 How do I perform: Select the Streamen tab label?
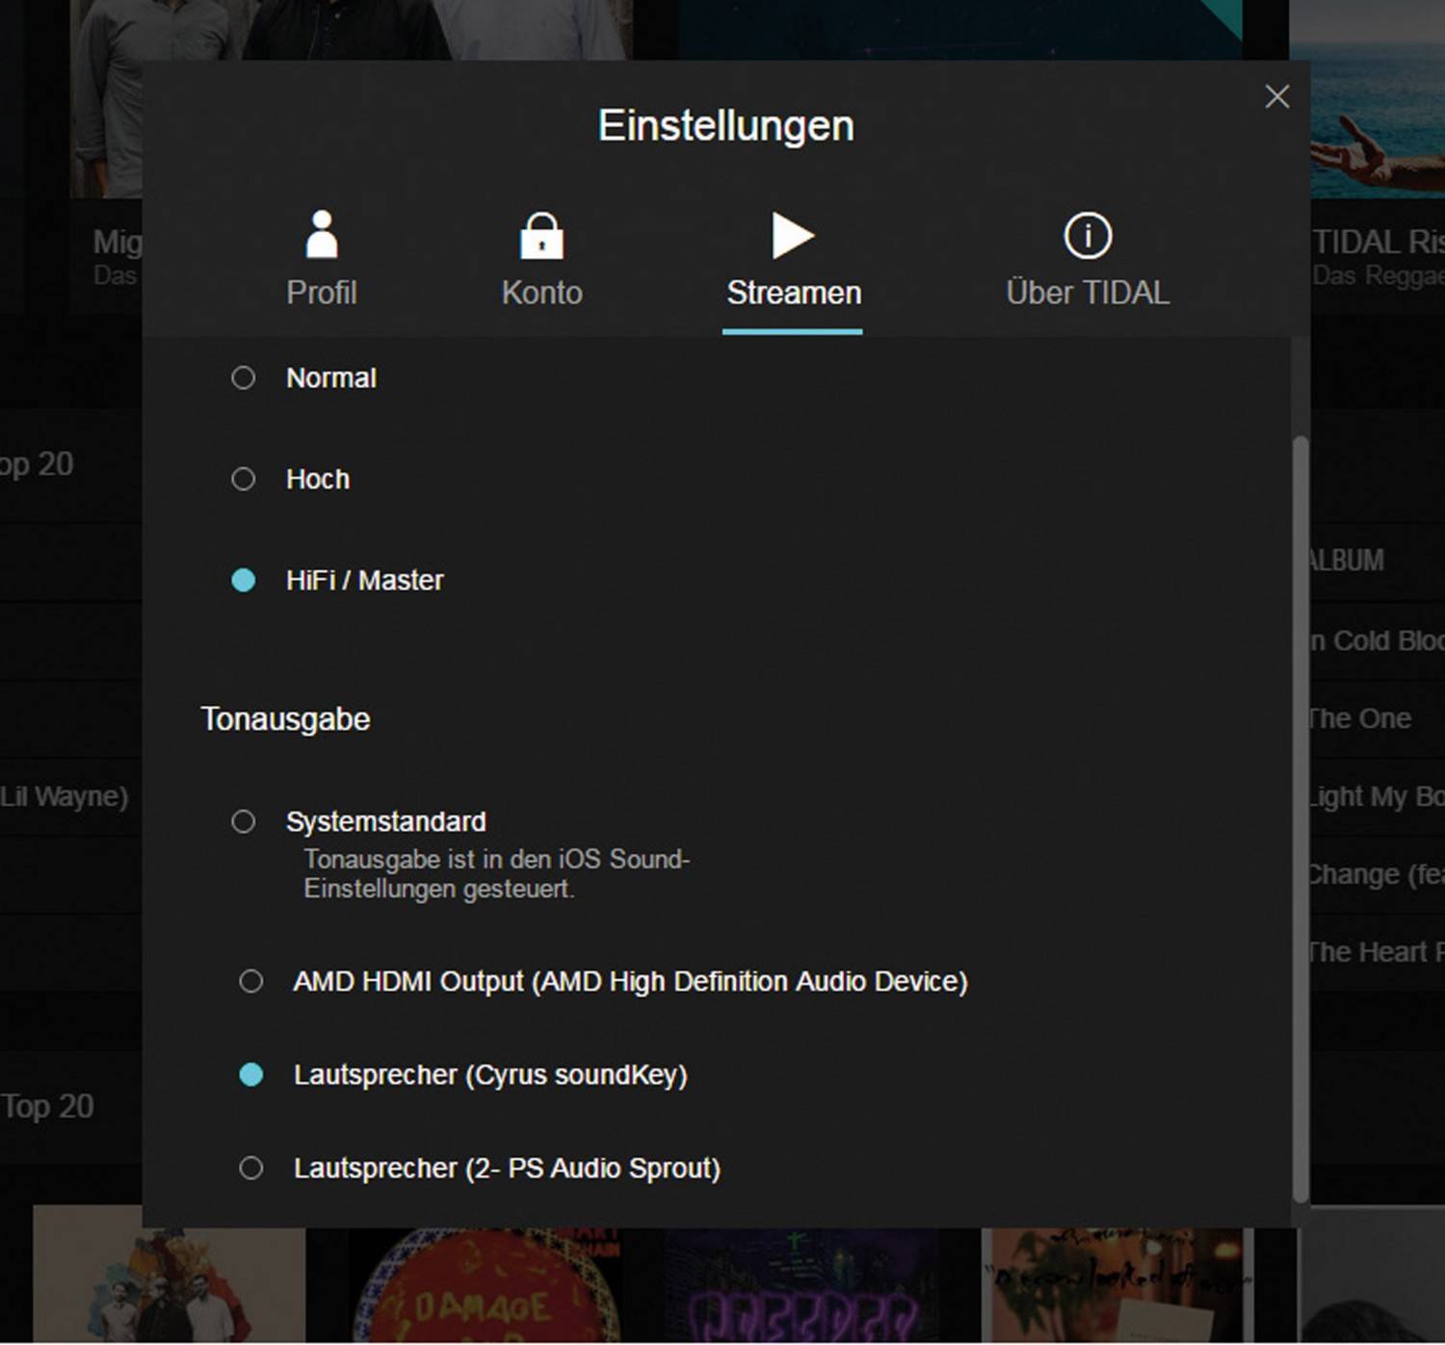pos(794,293)
